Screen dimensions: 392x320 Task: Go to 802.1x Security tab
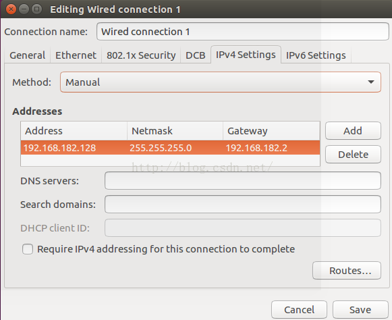141,55
